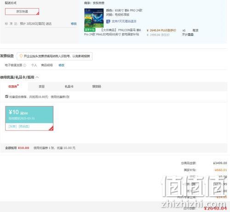This screenshot has width=230, height=212.
Task: Open the TV product thumbnail image
Action: click(x=94, y=18)
